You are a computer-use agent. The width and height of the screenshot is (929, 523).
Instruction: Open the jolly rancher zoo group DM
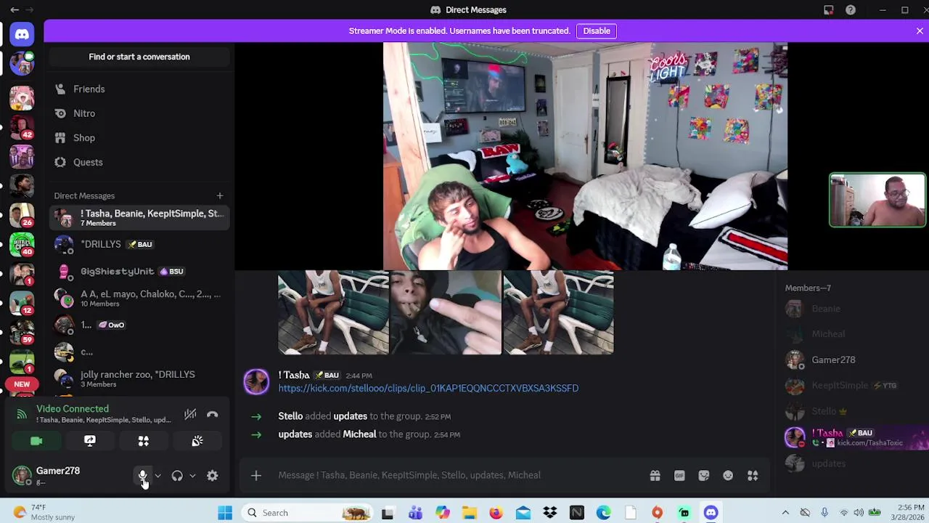(139, 378)
